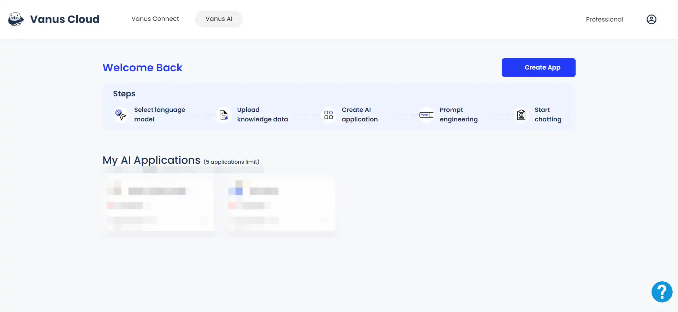Click the 'Upload knowledge data' step text
678x312 pixels.
pos(262,115)
